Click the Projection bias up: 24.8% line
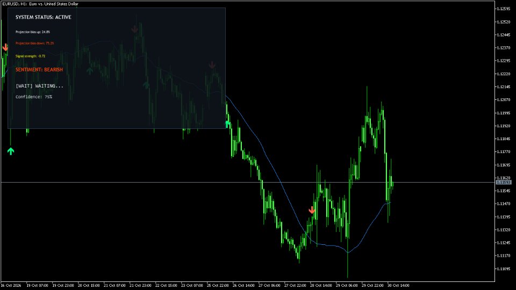 [33, 32]
